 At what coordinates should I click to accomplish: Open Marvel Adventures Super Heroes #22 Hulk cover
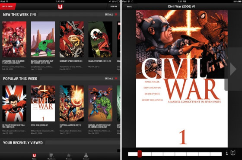click(43, 39)
